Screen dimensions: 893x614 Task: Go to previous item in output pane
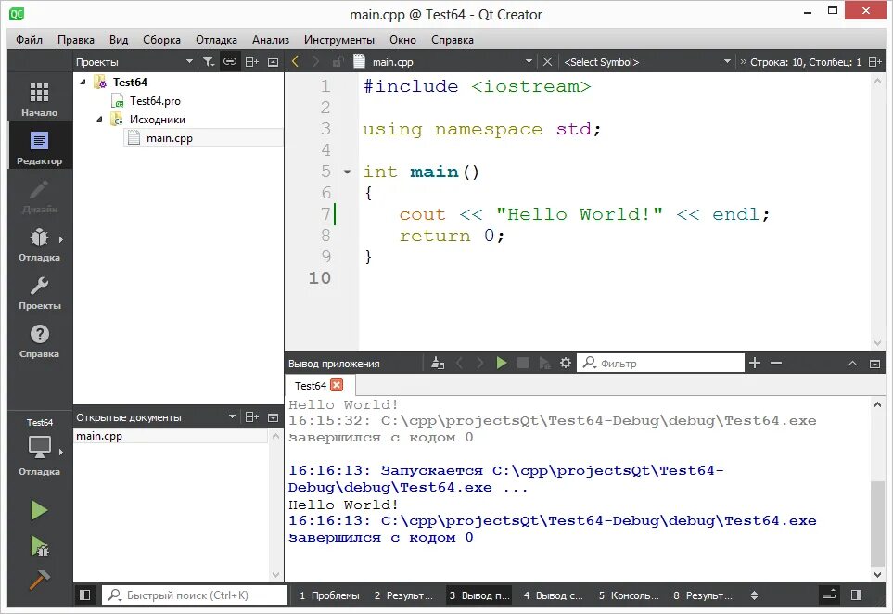coord(460,363)
